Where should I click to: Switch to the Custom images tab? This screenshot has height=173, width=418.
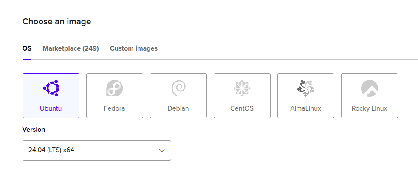click(134, 48)
